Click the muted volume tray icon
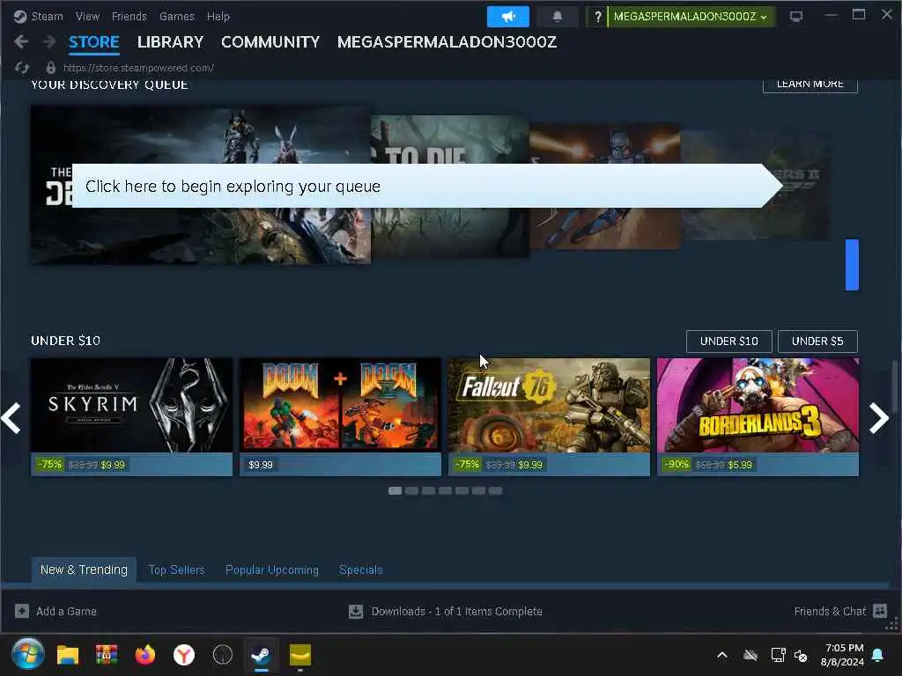The height and width of the screenshot is (676, 902). coord(800,655)
